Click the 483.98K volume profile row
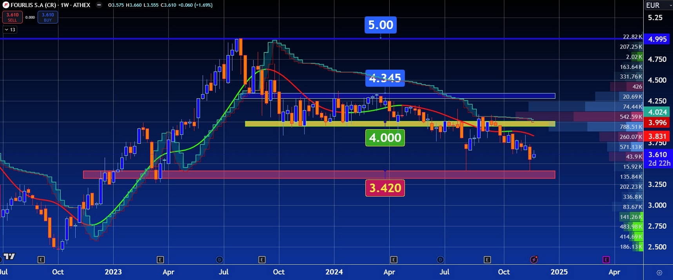The width and height of the screenshot is (673, 280). tap(631, 227)
